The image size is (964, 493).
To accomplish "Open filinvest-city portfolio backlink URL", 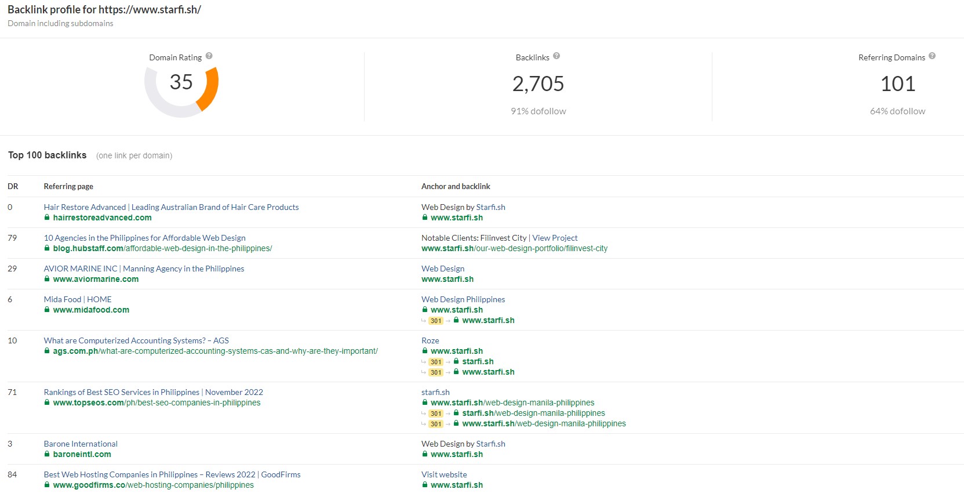I will point(514,248).
